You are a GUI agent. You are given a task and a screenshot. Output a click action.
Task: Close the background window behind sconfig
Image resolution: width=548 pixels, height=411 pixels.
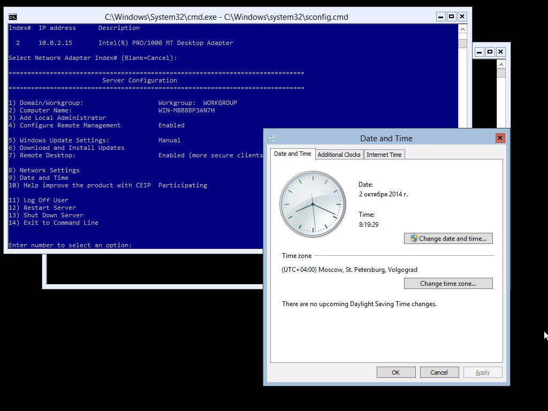[500, 52]
